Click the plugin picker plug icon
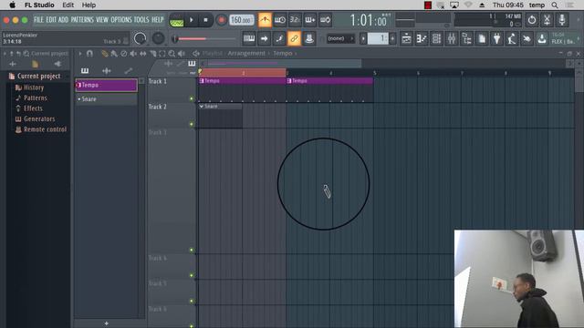This screenshot has width=584, height=328. tap(496, 38)
